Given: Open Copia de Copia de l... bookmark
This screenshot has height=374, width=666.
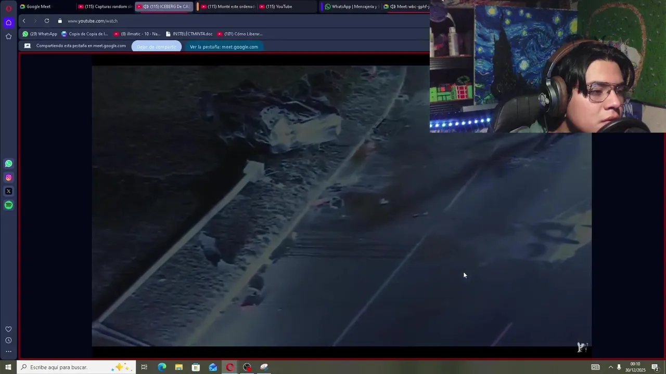Looking at the screenshot, I should coord(85,34).
